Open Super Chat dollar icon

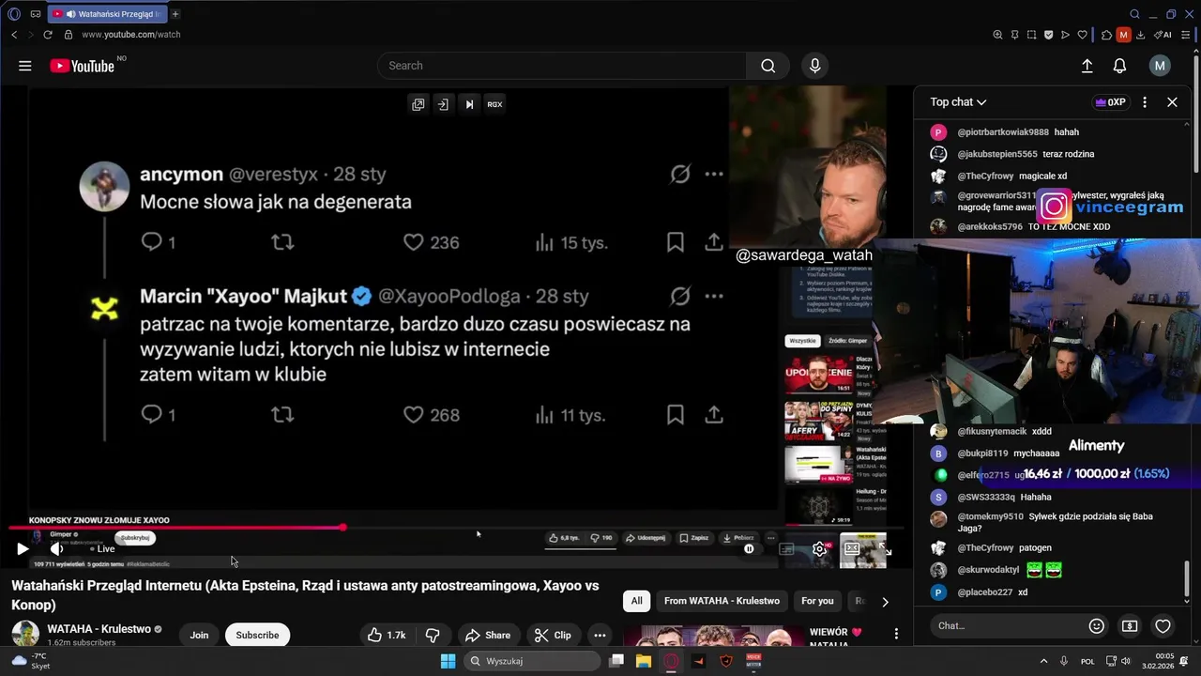pyautogui.click(x=1130, y=625)
